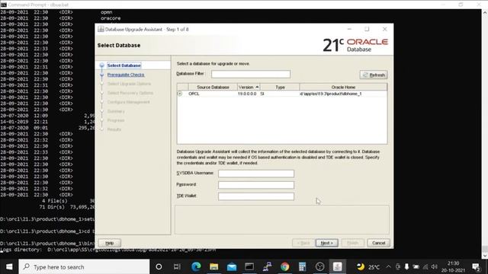Screen dimensions: 488x274
Task: Click the ORCL source database cell
Action: tap(213, 94)
